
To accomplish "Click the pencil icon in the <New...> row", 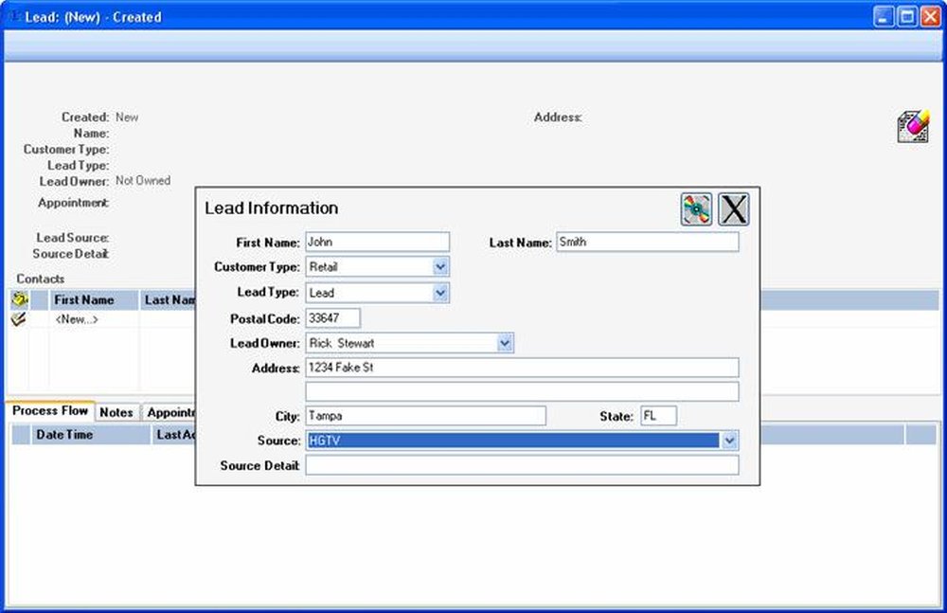I will 19,319.
